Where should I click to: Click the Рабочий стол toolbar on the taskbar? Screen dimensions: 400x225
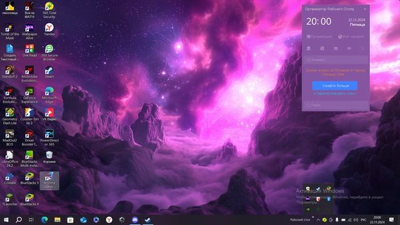[x=300, y=219]
